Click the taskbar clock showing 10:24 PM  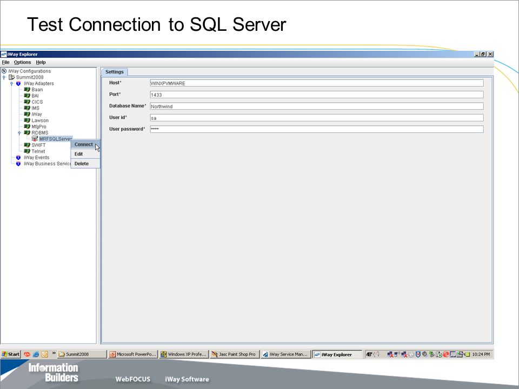coord(481,354)
